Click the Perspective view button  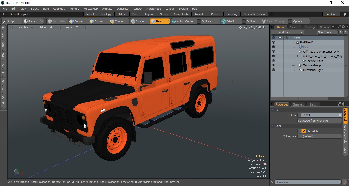click(x=21, y=27)
